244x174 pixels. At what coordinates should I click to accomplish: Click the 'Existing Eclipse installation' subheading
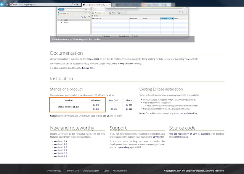161,89
